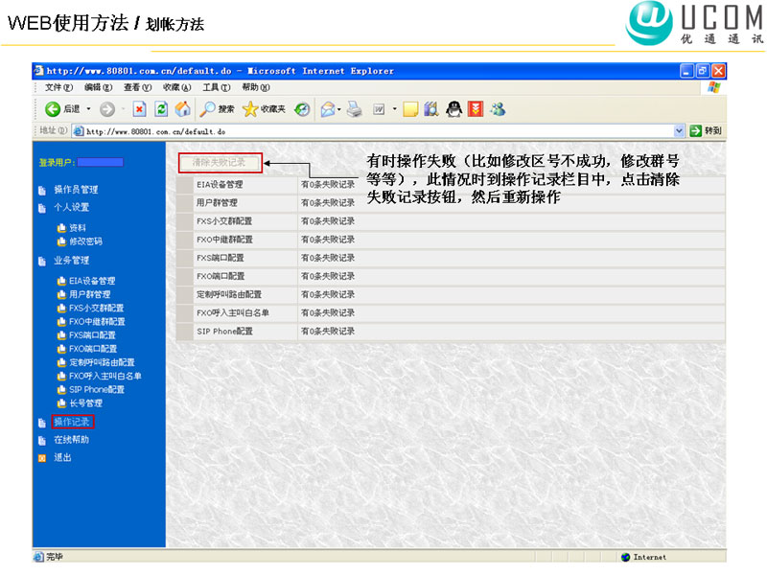Open the Mail button dropdown arrow
Viewport: 767px width, 575px height.
pyautogui.click(x=339, y=109)
